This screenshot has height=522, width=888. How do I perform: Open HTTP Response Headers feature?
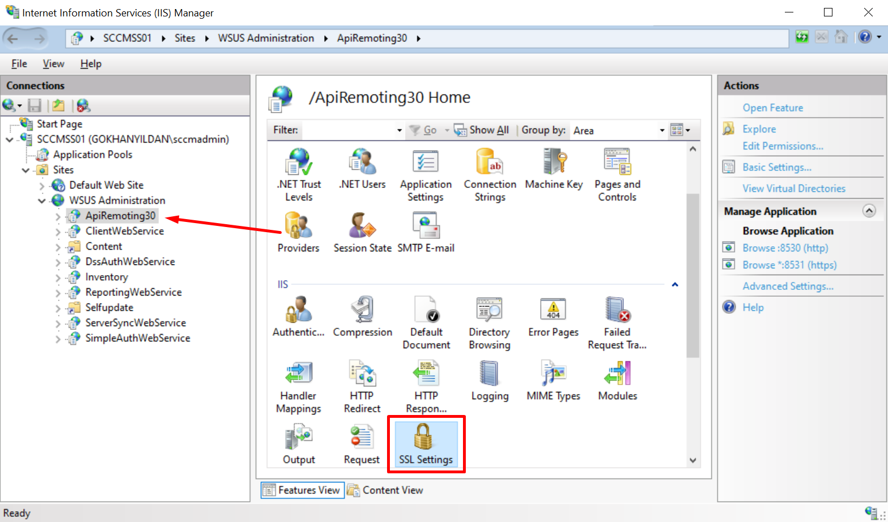tap(426, 387)
